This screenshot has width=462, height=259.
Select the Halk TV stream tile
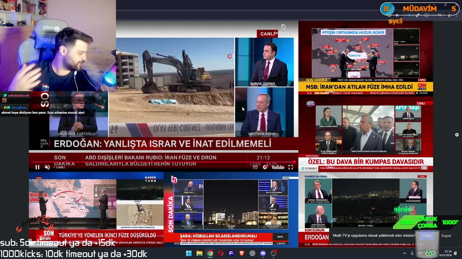point(231,210)
